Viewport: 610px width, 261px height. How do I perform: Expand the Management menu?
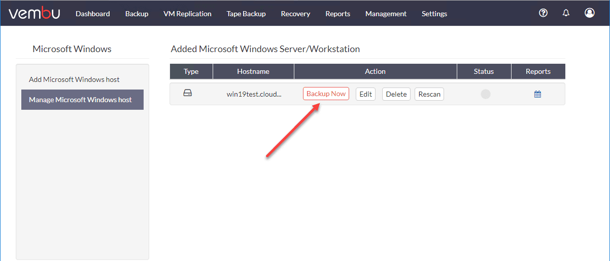(x=386, y=14)
